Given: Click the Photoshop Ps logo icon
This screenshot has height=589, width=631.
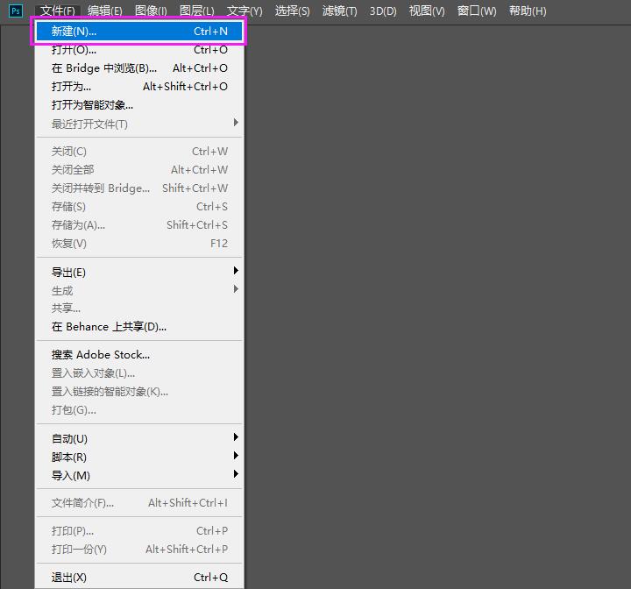Looking at the screenshot, I should click(x=16, y=11).
